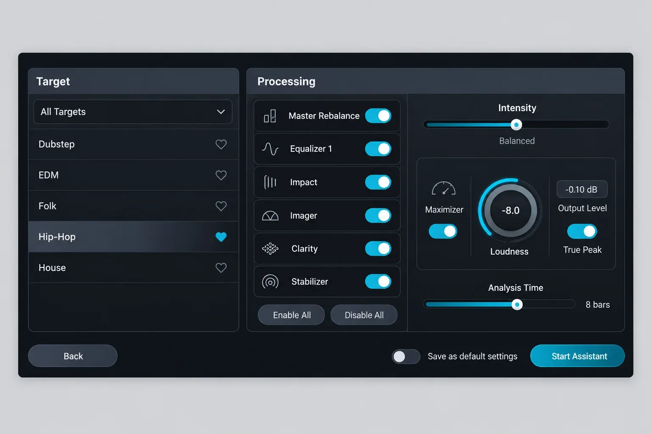The width and height of the screenshot is (651, 434).
Task: Click the True Peak label
Action: tap(582, 250)
